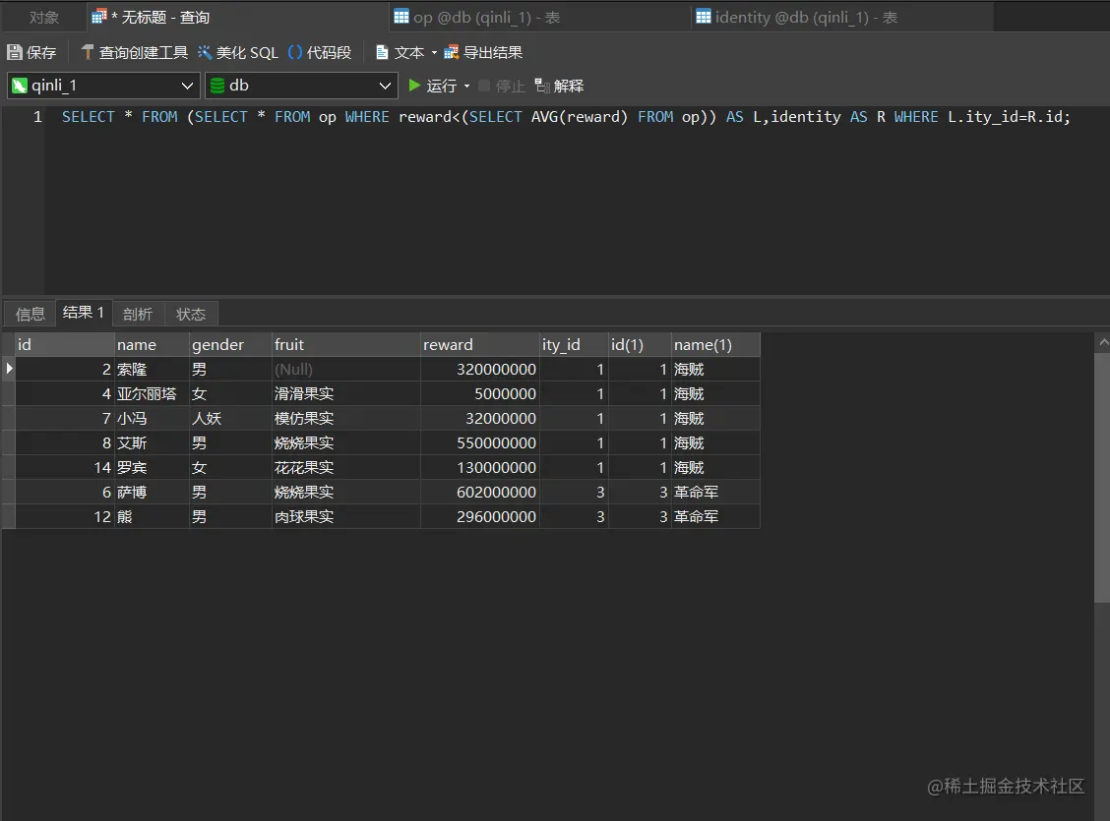Expand the Run (运行) options arrow
The image size is (1110, 821).
(x=466, y=87)
